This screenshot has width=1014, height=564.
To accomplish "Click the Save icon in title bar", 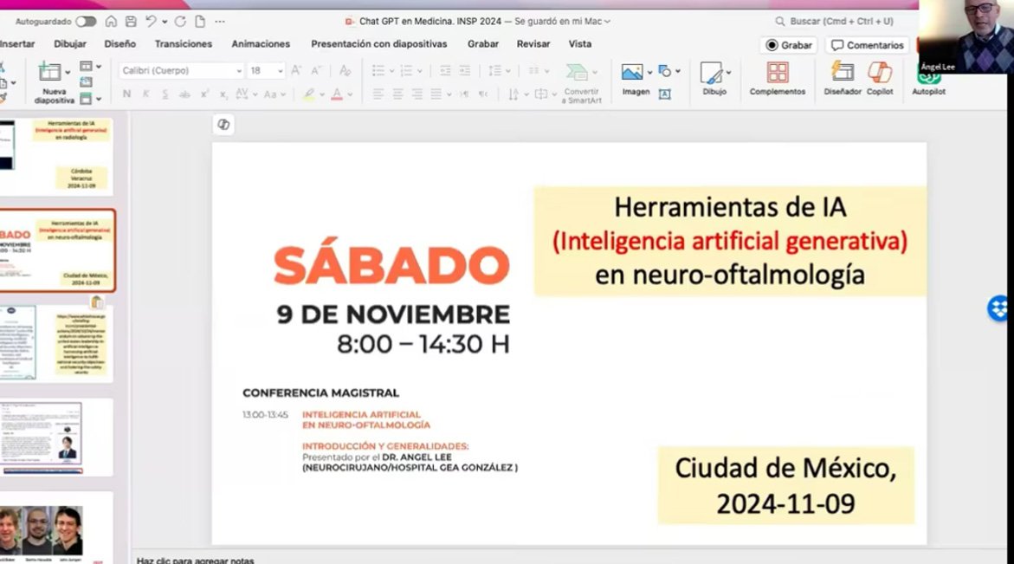I will coord(131,21).
